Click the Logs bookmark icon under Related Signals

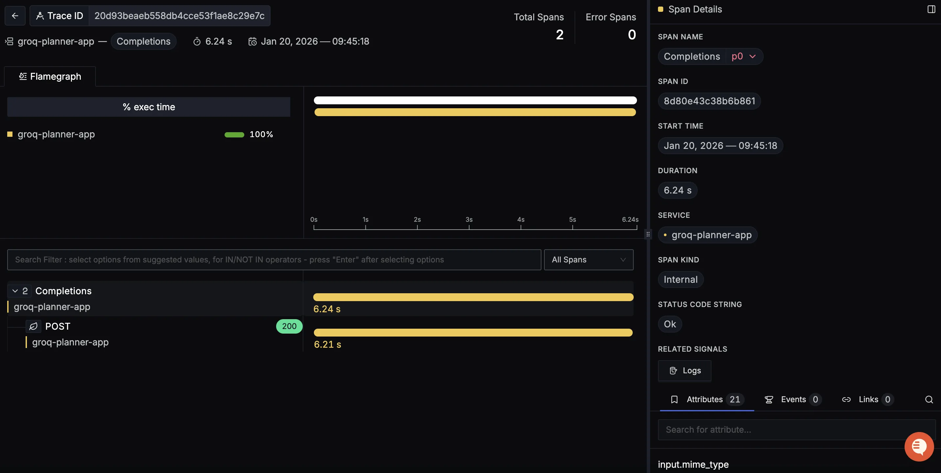click(x=673, y=370)
